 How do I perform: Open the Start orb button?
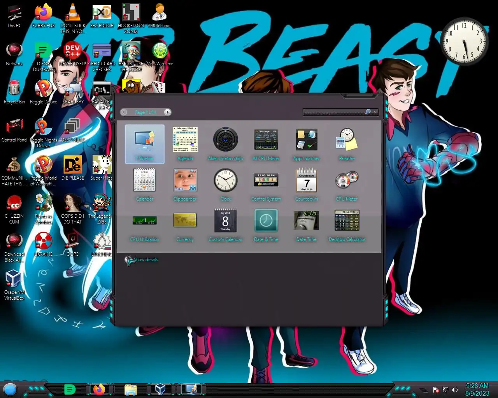10,389
